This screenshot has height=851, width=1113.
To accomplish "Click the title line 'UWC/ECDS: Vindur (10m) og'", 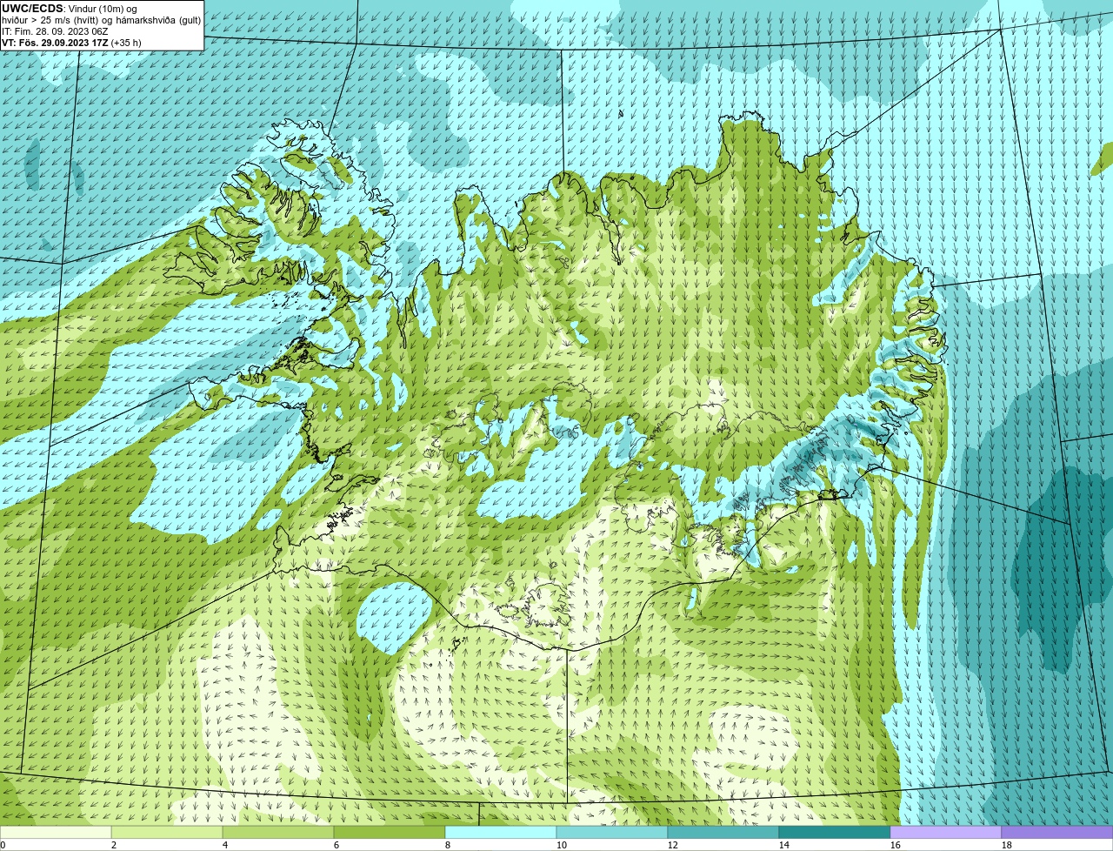I will [70, 9].
